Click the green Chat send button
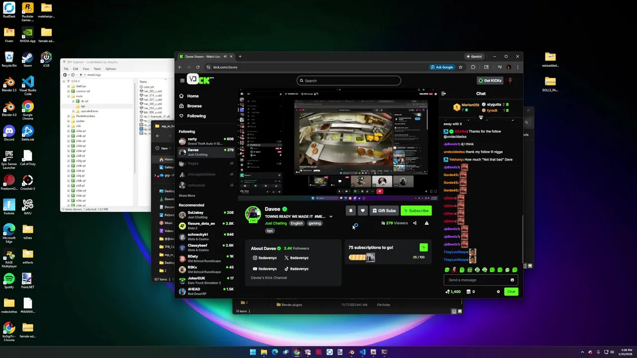The image size is (637, 358). [511, 292]
